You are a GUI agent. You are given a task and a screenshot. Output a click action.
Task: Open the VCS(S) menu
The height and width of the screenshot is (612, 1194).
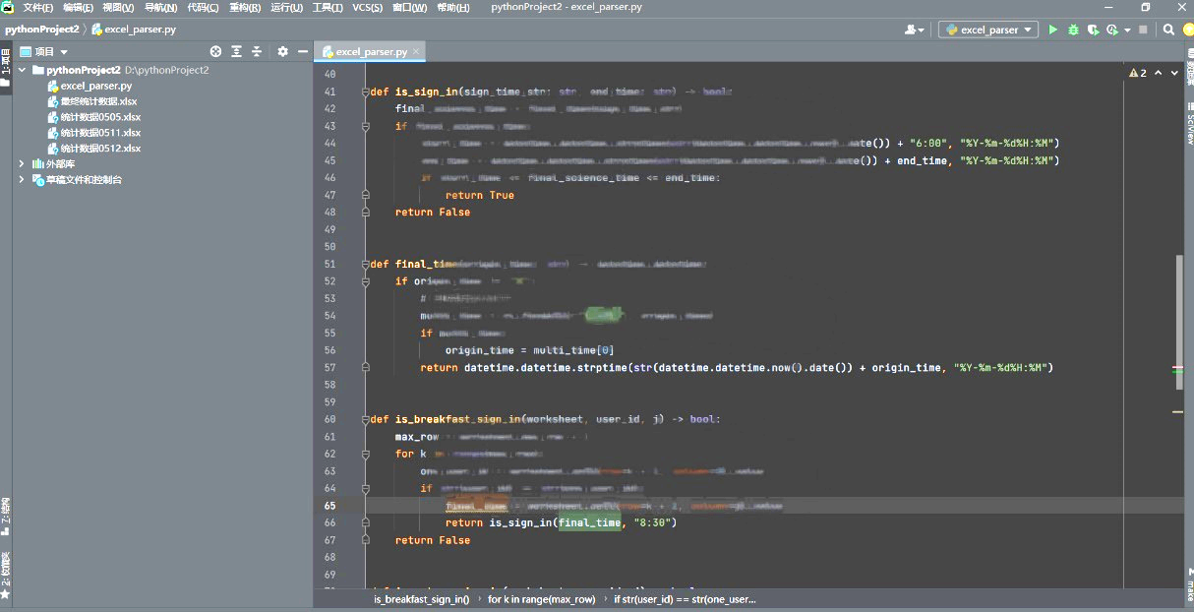pos(367,8)
